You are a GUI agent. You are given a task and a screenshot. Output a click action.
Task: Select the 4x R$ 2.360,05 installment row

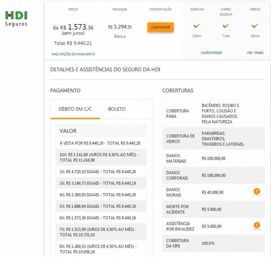click(x=101, y=195)
